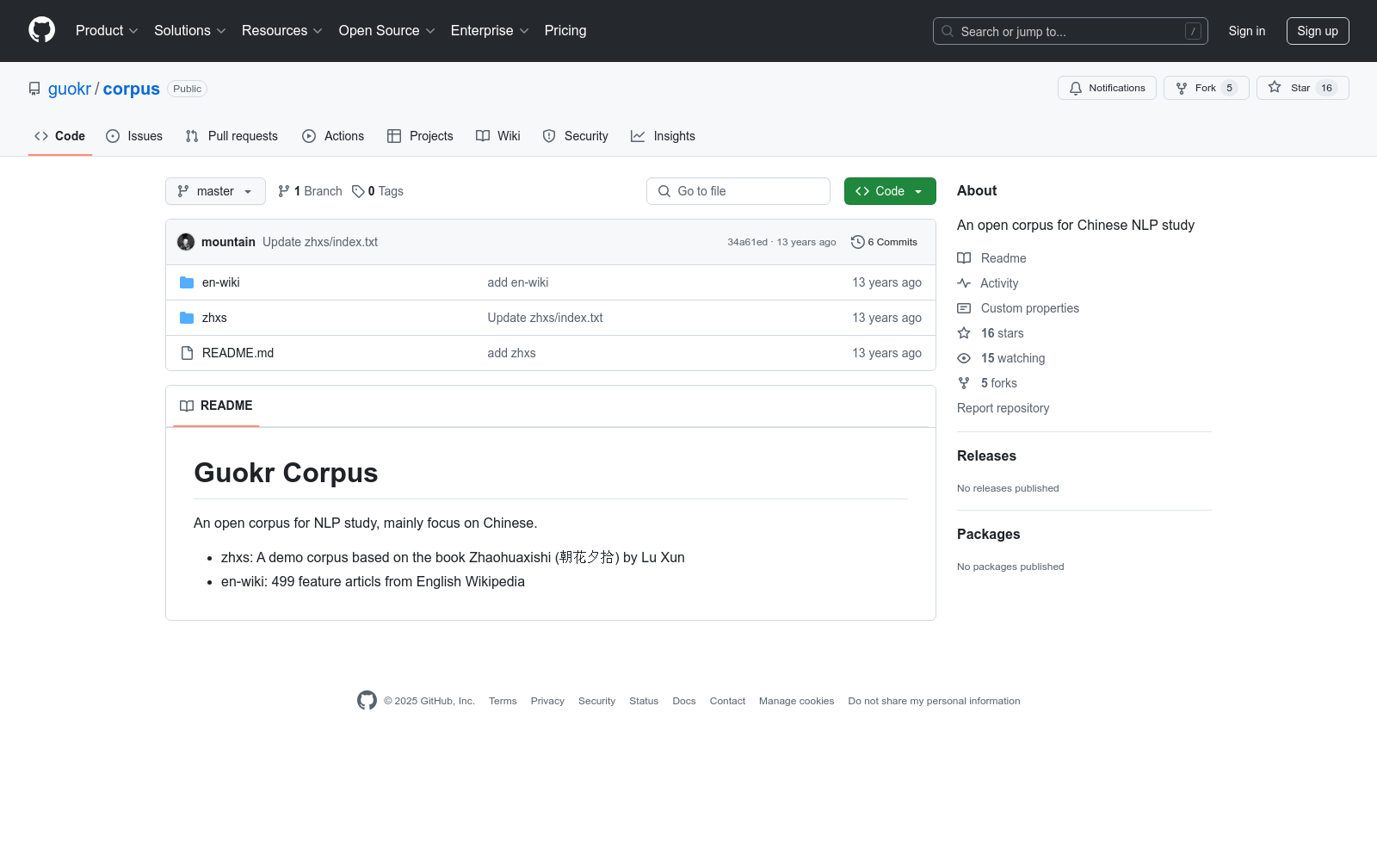Click the repository icon beside guokr
This screenshot has height=861, width=1377.
pyautogui.click(x=34, y=89)
